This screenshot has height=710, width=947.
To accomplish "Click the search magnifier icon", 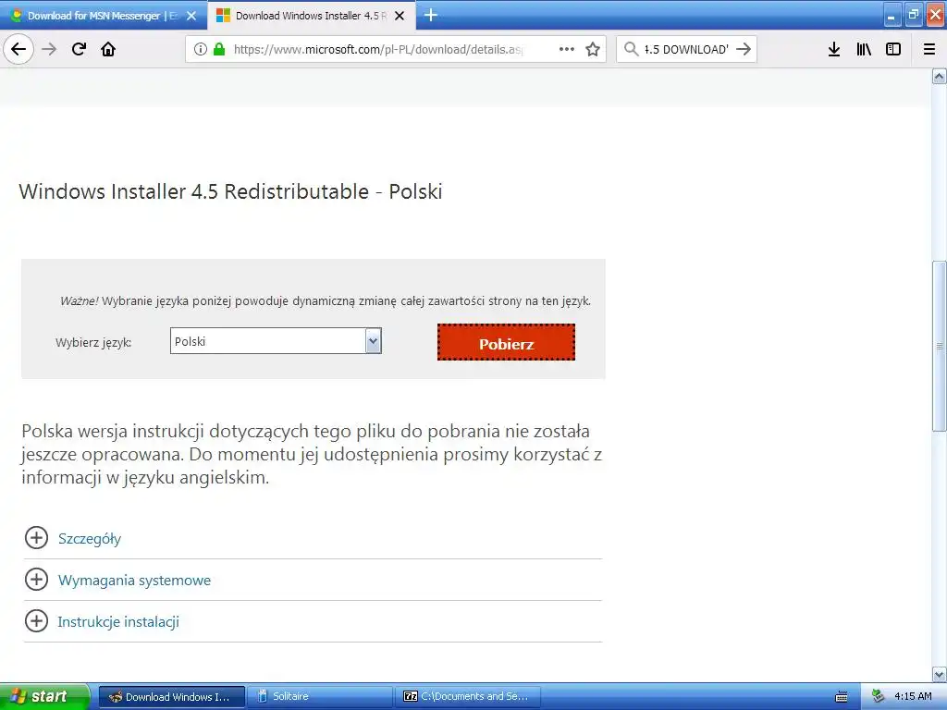I will [x=631, y=49].
